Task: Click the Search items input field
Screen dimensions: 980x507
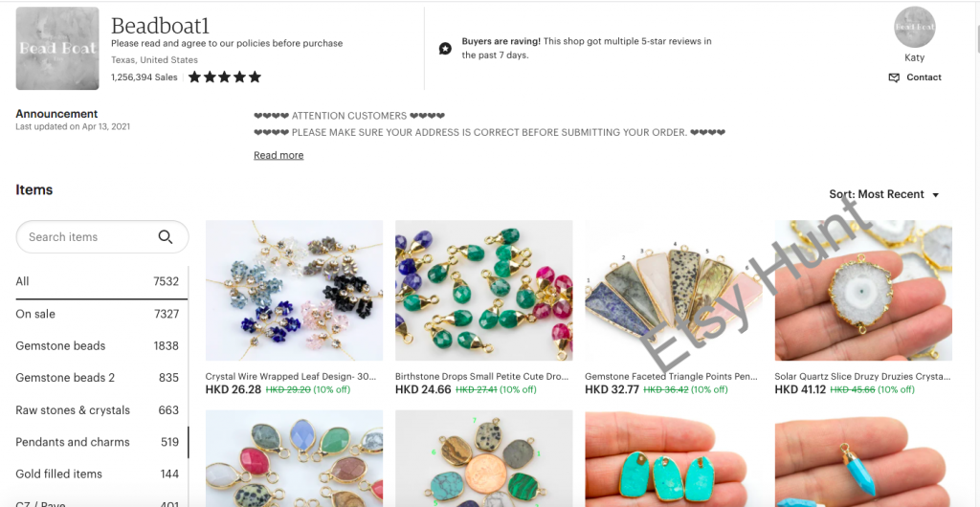Action: click(x=86, y=237)
